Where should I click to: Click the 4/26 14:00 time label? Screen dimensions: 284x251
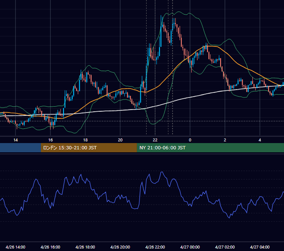pos(15,247)
